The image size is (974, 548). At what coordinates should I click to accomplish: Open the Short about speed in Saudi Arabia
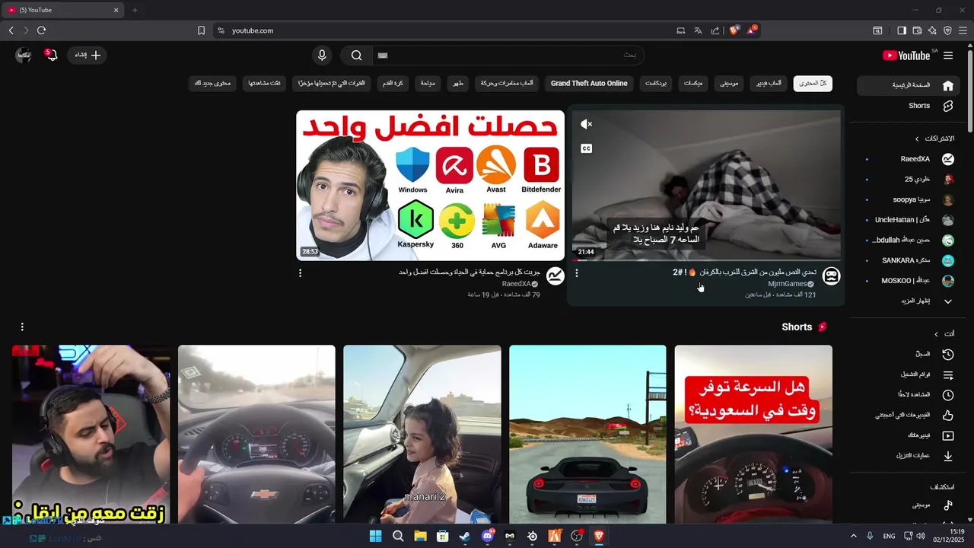pyautogui.click(x=753, y=435)
